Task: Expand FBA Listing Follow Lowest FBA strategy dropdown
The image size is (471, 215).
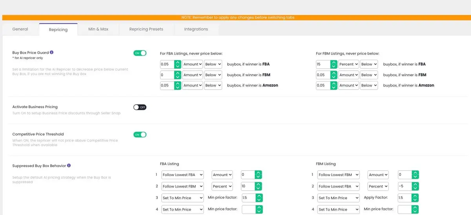Action: tap(183, 175)
